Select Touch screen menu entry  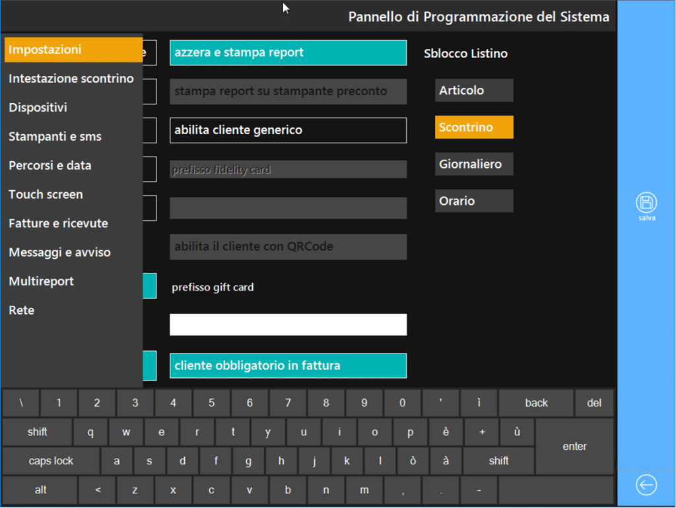tap(46, 194)
